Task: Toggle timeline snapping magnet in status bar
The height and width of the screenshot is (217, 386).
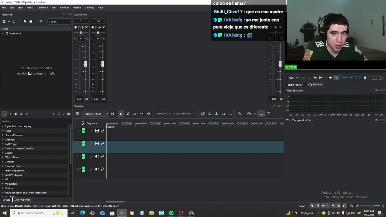Action: click(x=344, y=206)
